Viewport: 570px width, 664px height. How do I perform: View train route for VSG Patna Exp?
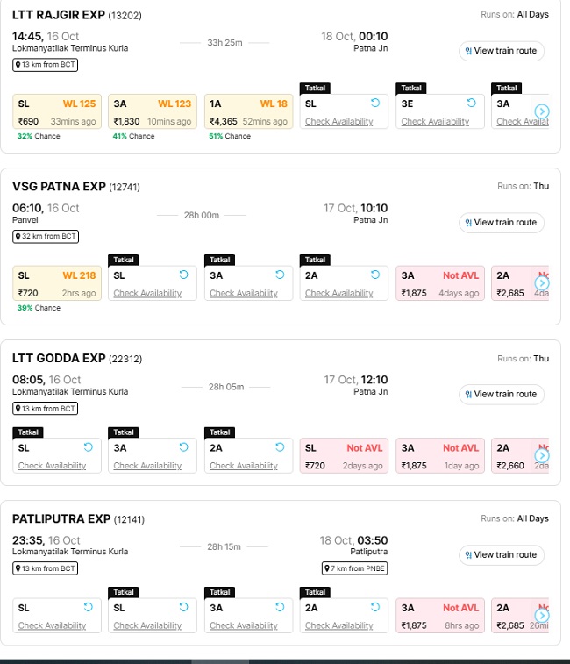(501, 223)
